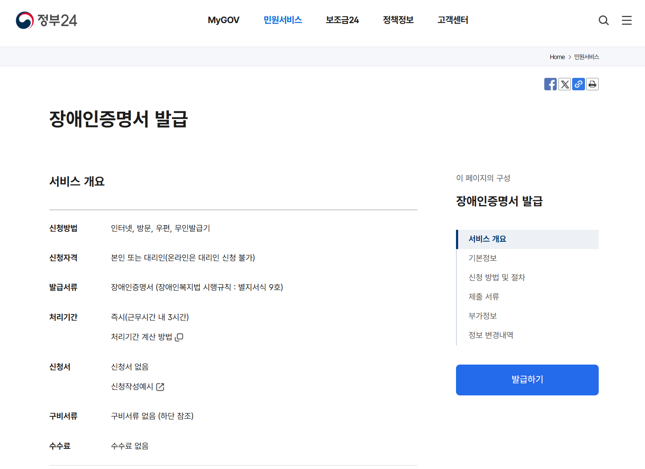Open the 제출 서류 section link
Screen dimensions: 645x469
(484, 297)
